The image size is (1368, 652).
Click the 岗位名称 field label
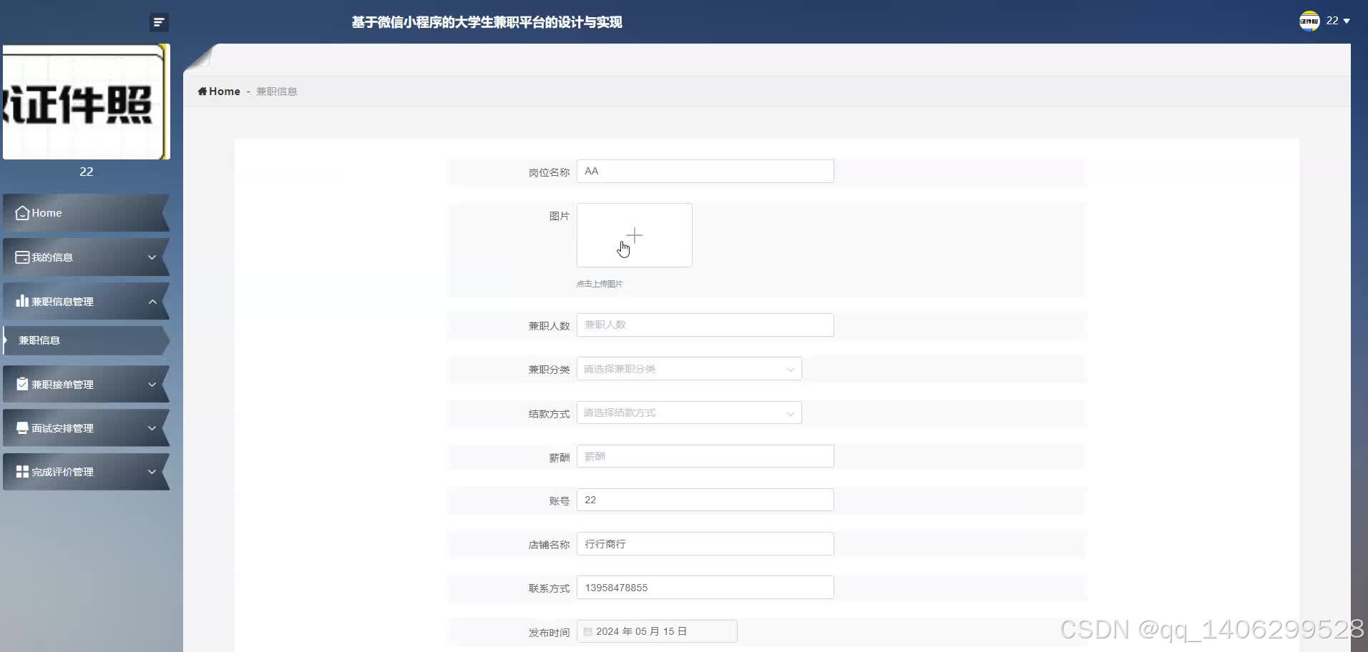point(549,172)
